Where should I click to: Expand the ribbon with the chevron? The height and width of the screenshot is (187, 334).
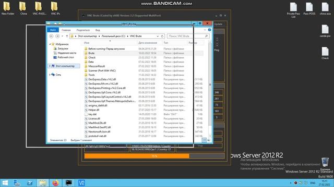(x=205, y=30)
